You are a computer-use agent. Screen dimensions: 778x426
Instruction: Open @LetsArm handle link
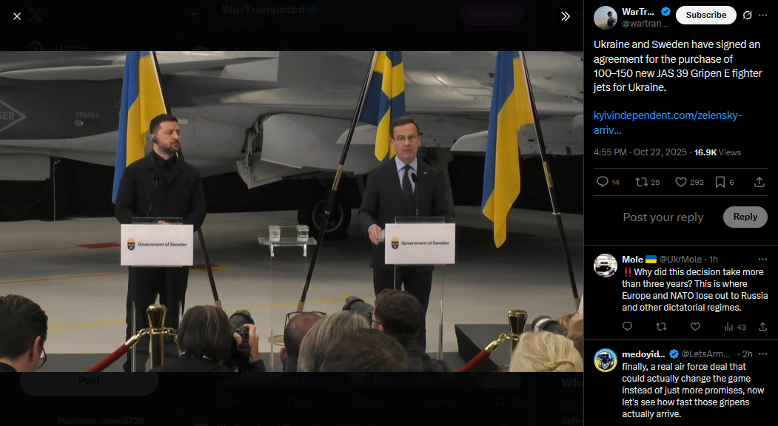705,354
